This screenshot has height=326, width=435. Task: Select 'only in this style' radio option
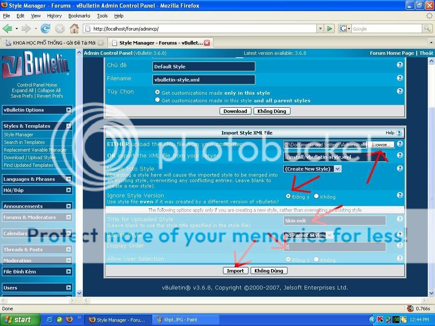158,92
